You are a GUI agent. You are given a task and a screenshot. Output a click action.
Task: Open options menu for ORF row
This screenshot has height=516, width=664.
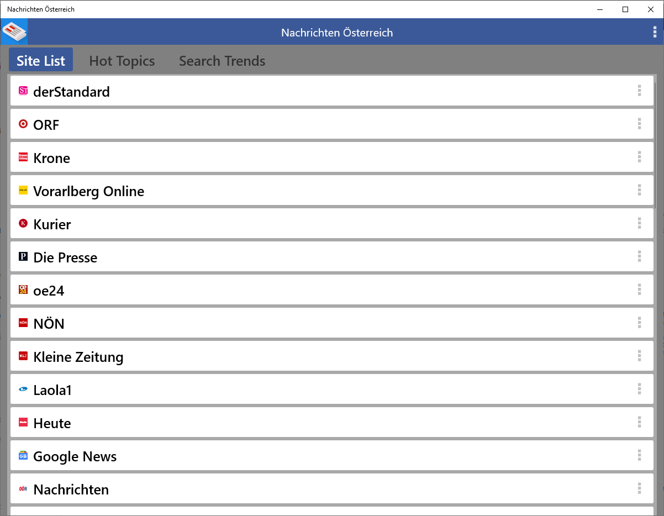pyautogui.click(x=639, y=124)
